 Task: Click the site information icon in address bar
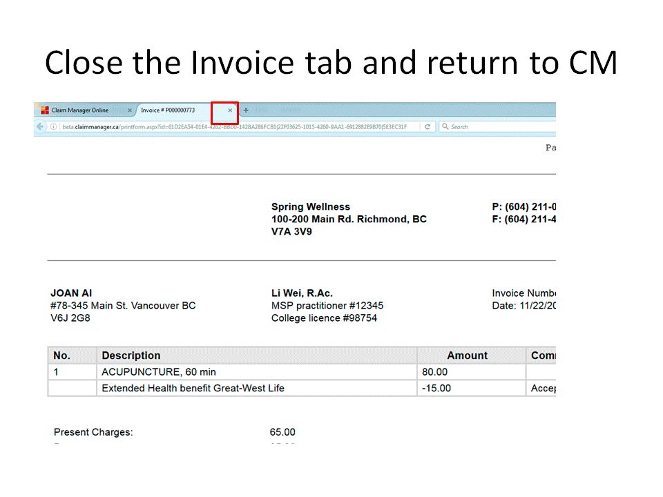point(53,127)
